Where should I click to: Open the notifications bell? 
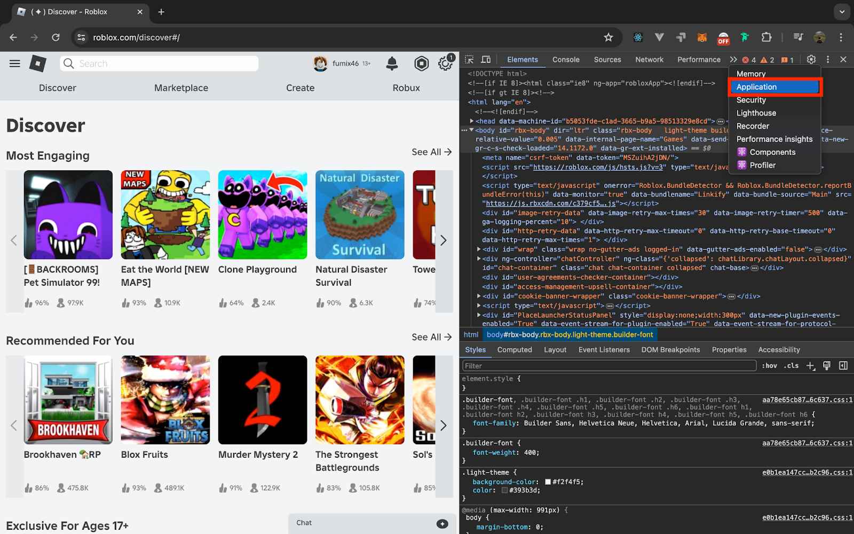pyautogui.click(x=392, y=64)
